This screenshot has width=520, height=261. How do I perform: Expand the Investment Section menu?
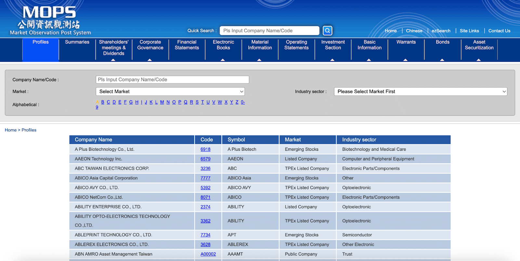click(333, 45)
